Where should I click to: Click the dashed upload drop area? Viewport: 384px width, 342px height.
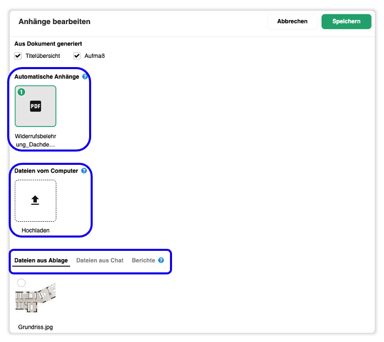35,201
